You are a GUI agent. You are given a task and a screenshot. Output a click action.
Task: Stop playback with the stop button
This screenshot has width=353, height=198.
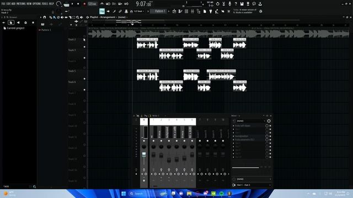pos(78,4)
